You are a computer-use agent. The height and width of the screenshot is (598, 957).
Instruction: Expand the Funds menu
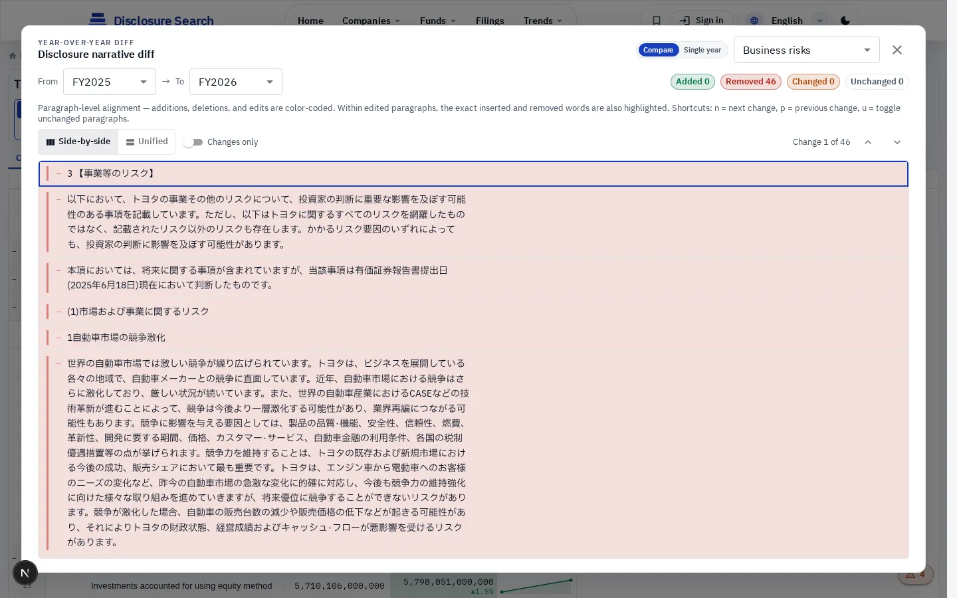click(x=437, y=21)
